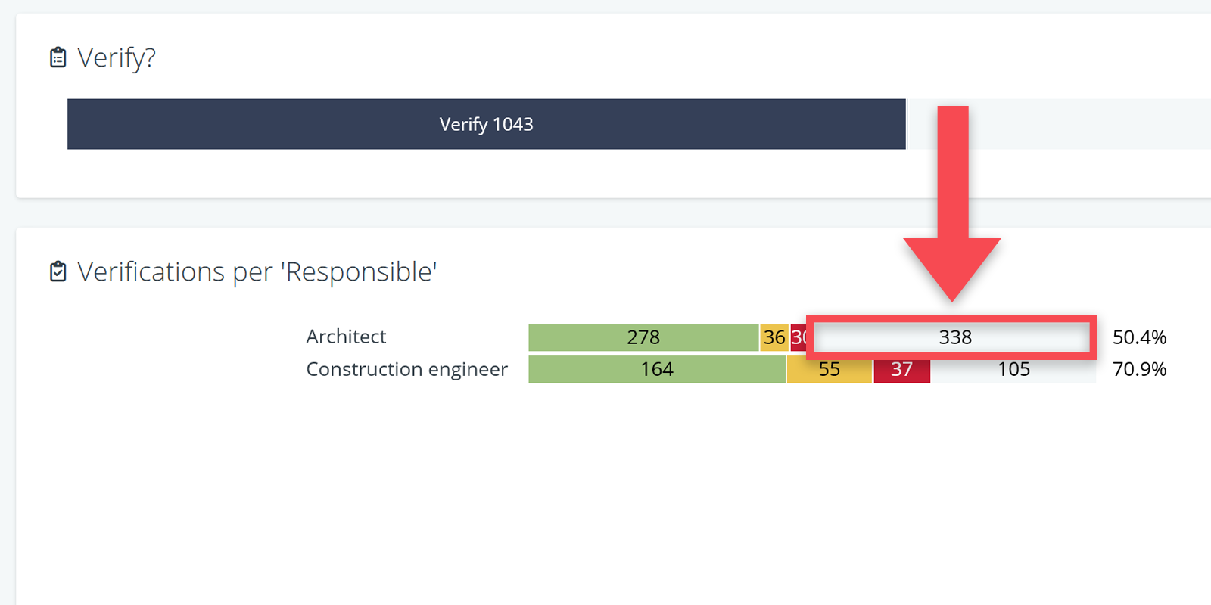
Task: Select the dark Verify 1043 bar
Action: pyautogui.click(x=486, y=124)
